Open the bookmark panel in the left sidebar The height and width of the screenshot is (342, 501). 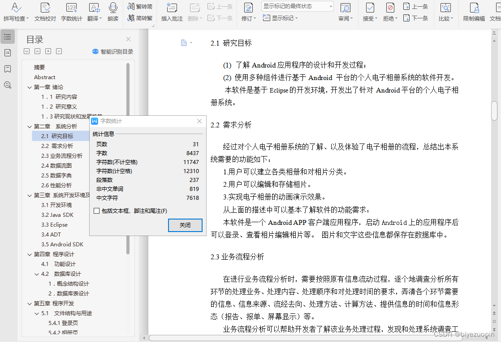tap(8, 69)
